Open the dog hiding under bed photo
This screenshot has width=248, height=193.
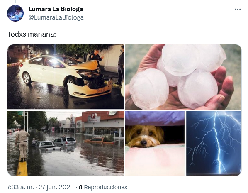click(155, 143)
